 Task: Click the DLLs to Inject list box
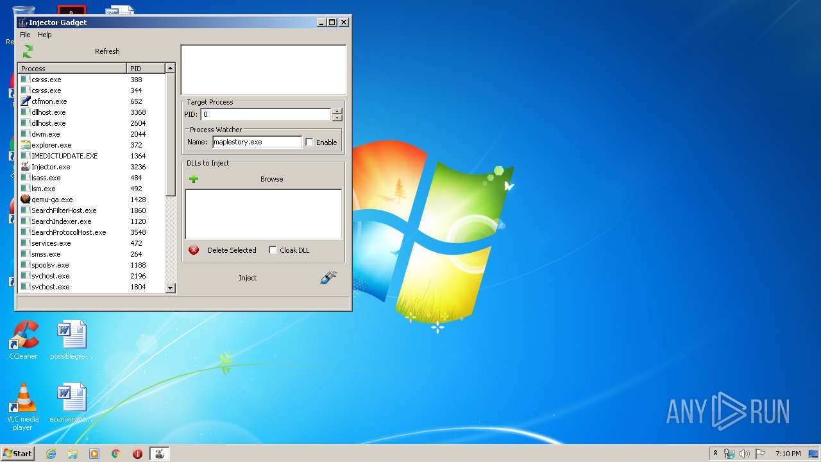coord(263,214)
